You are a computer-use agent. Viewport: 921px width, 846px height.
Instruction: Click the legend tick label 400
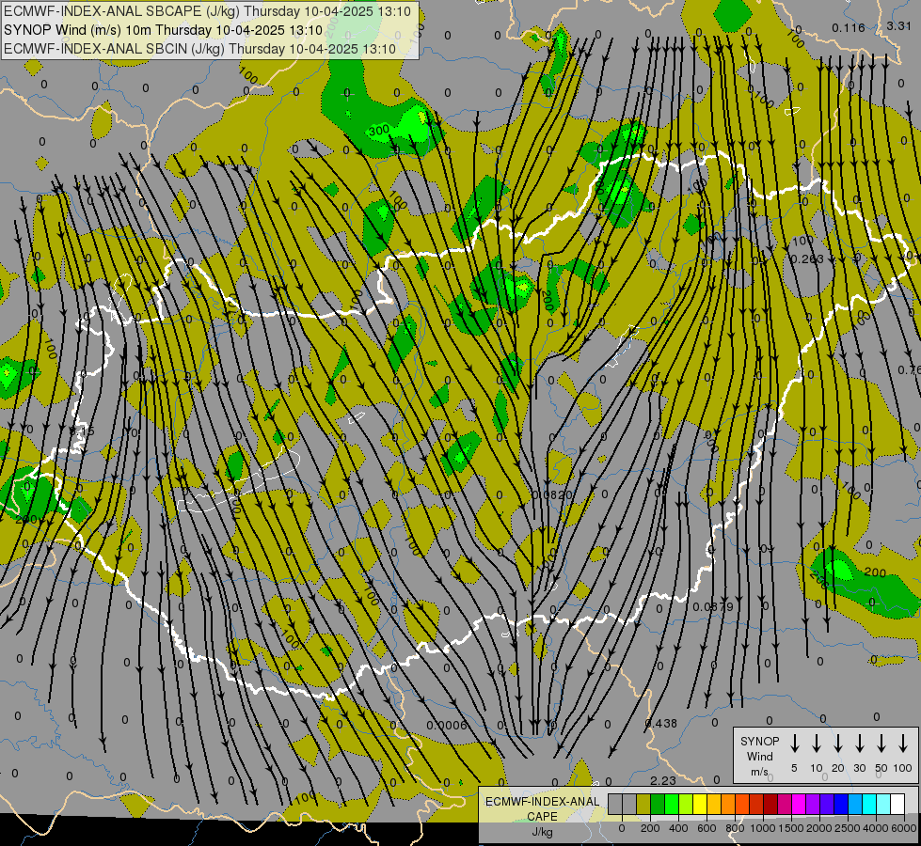(x=678, y=828)
